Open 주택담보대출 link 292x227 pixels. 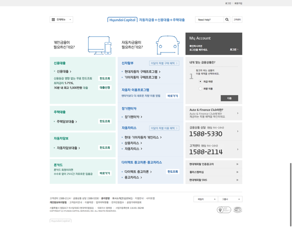click(x=67, y=122)
